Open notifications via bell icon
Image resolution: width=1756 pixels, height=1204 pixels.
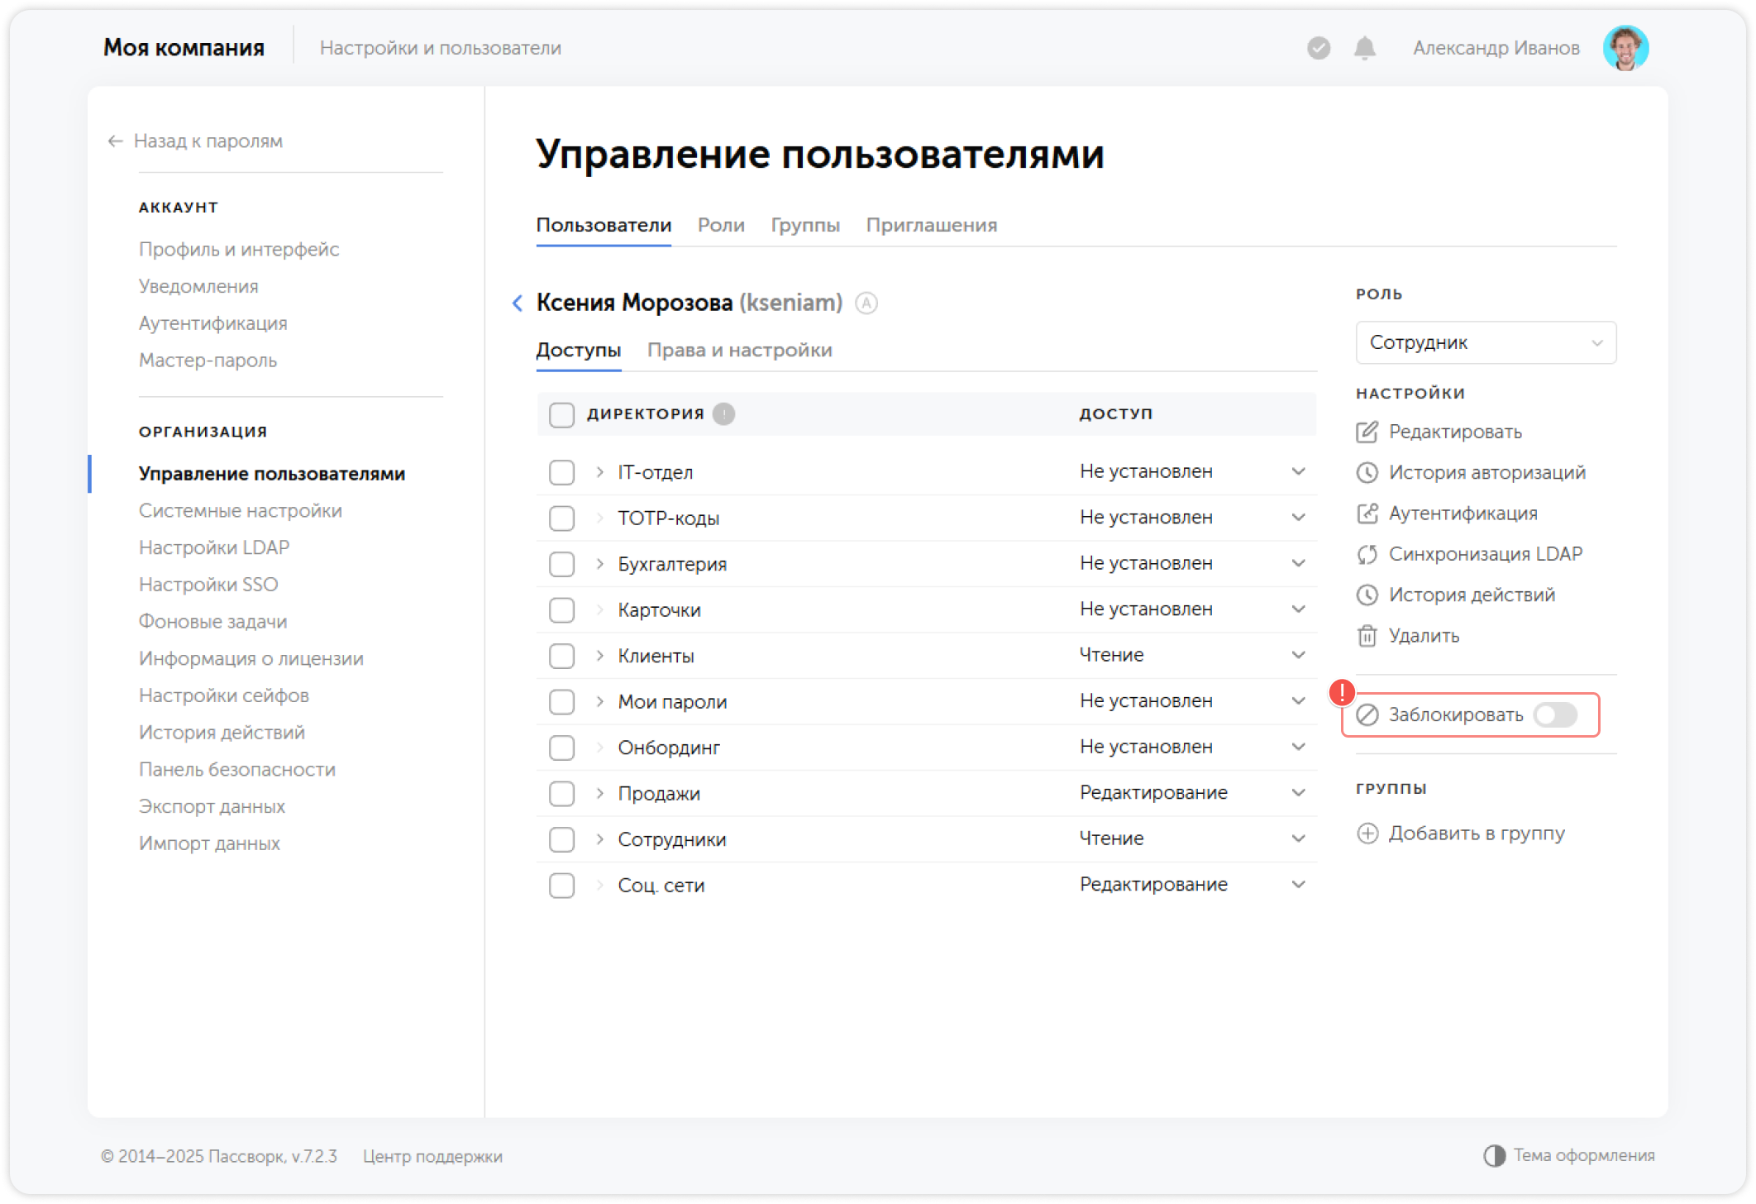(1364, 48)
